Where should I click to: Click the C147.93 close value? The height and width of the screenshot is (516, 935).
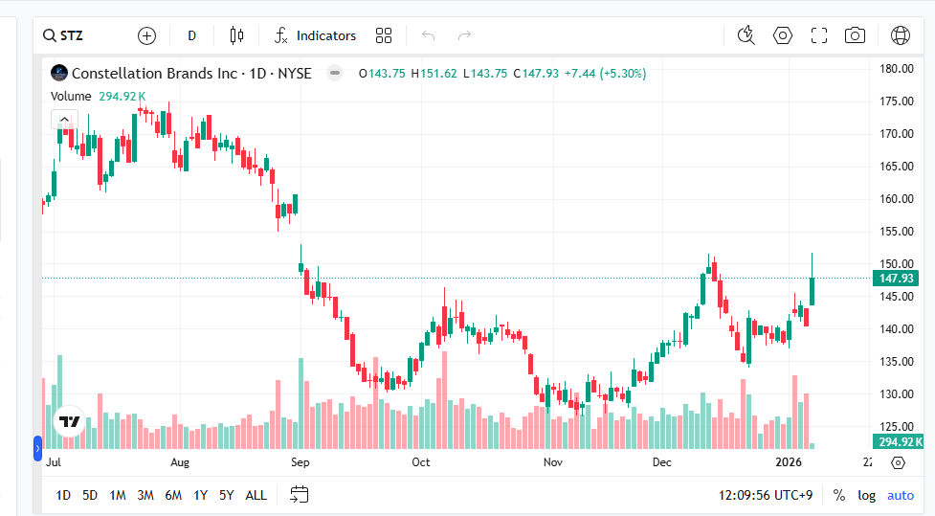537,74
